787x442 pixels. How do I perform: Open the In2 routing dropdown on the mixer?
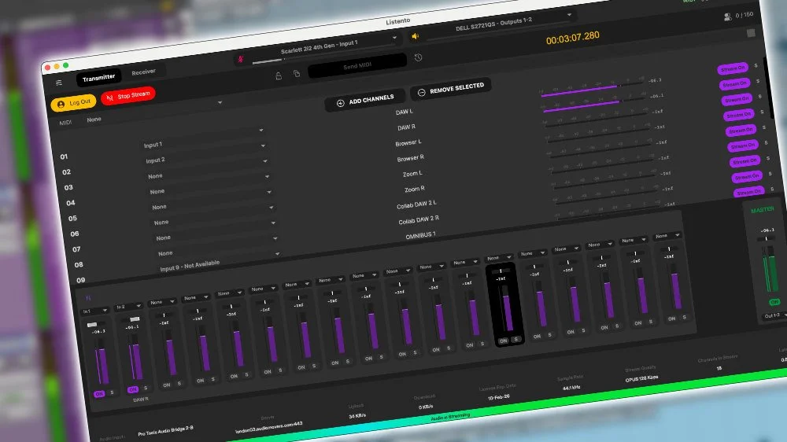[x=129, y=306]
